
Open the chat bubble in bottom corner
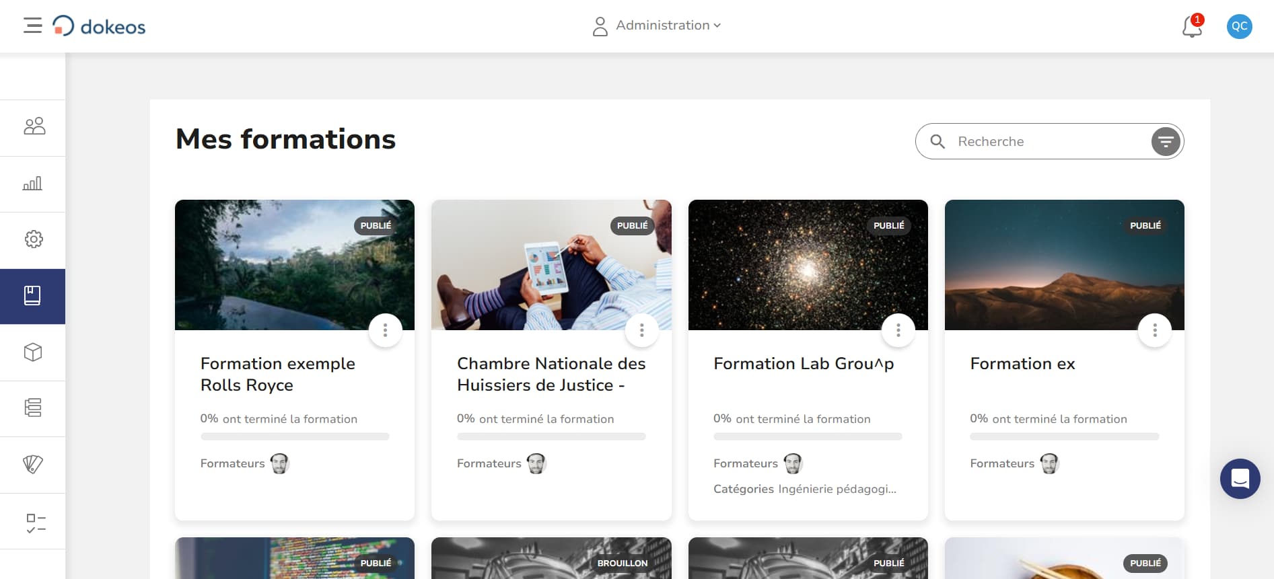coord(1240,479)
